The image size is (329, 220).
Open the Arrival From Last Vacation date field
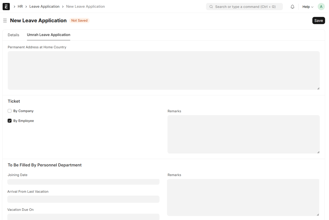point(83,199)
